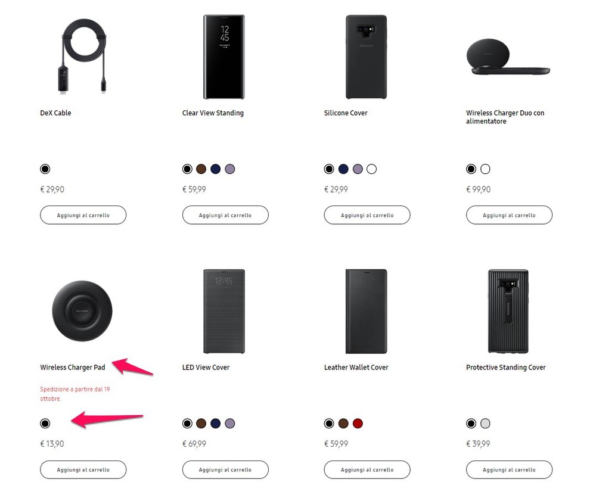Open the Wireless Charger Duo product image
The width and height of the screenshot is (596, 504).
click(x=508, y=57)
